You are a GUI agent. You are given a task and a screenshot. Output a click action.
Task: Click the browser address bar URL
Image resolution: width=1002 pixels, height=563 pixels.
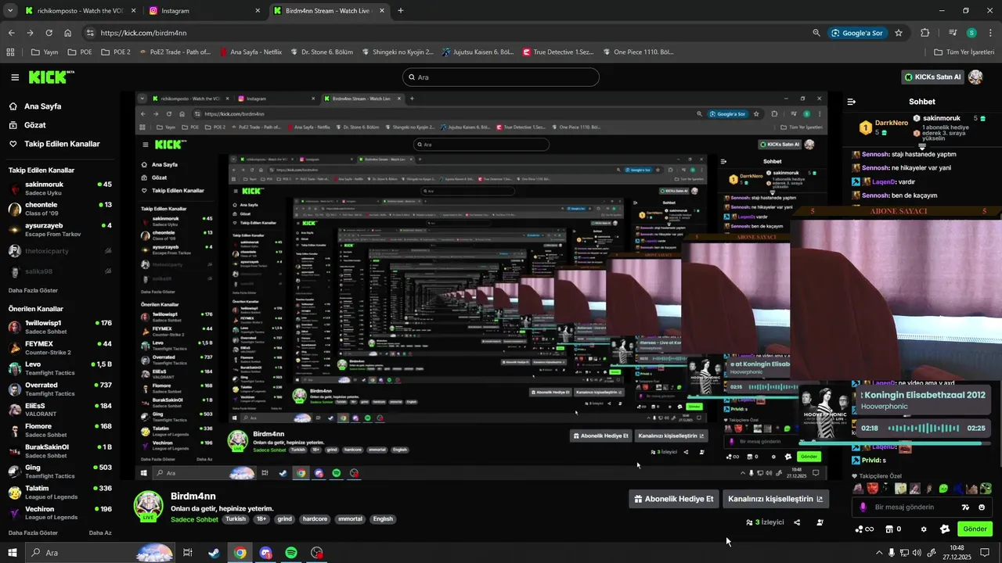143,33
